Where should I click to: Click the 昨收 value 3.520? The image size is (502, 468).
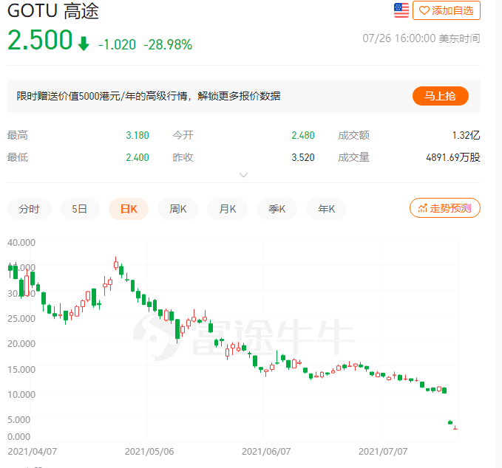pyautogui.click(x=303, y=157)
